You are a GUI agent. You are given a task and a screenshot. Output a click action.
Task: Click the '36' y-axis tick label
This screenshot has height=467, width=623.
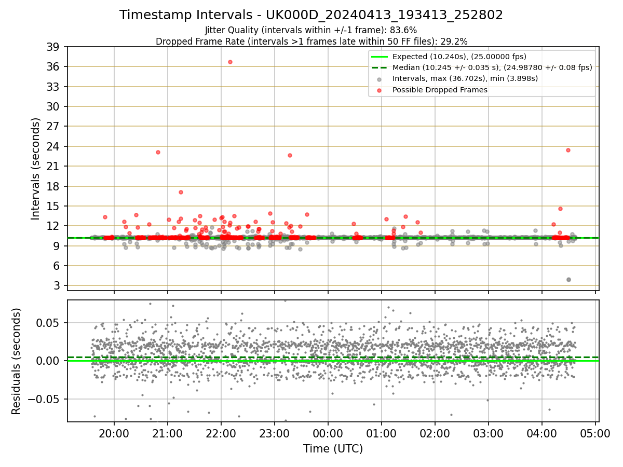point(53,66)
